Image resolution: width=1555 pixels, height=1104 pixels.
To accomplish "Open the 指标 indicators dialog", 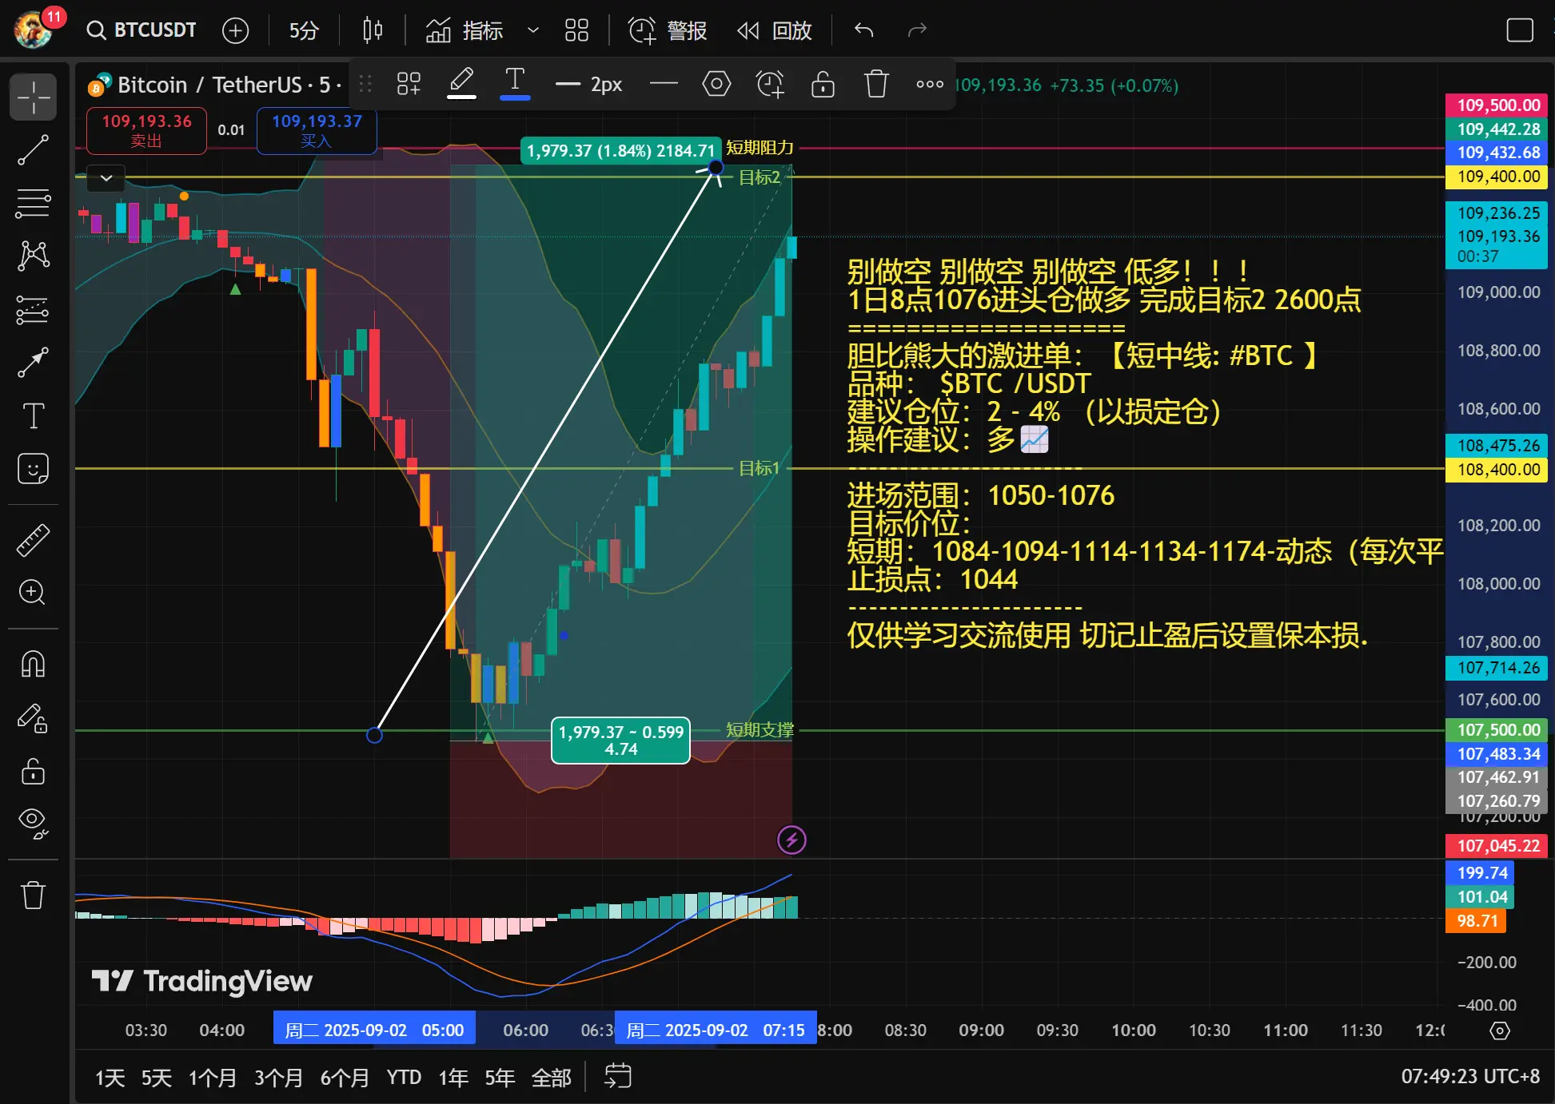I will point(465,30).
